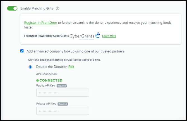Click the Enable Matching Gifts label
This screenshot has width=187, height=121.
(x=37, y=8)
